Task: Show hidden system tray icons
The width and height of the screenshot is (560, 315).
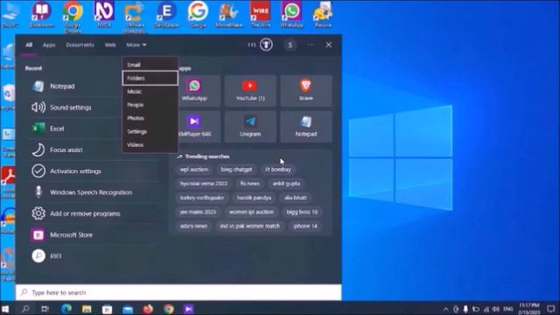Action: (x=445, y=309)
